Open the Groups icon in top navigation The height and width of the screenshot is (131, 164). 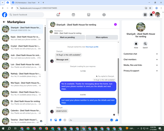[104, 15]
